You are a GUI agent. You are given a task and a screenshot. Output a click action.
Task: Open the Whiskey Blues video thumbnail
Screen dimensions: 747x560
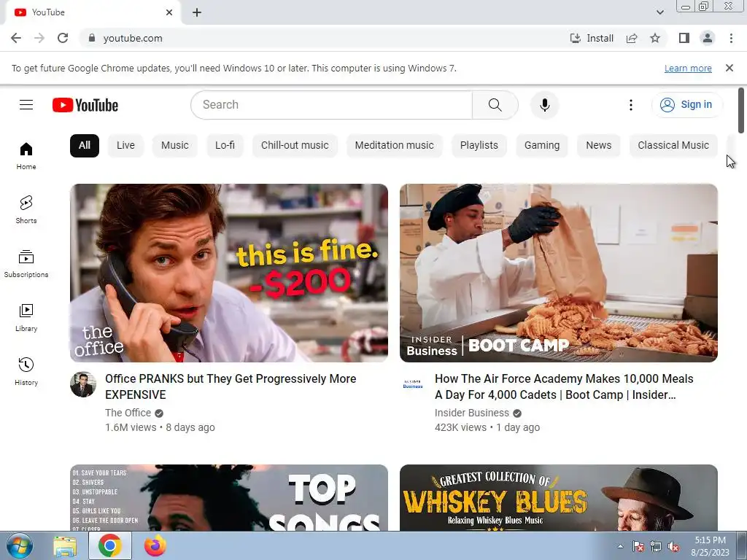[559, 497]
